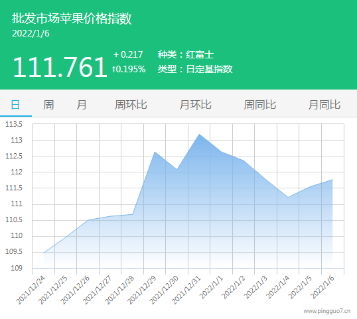Open the 月环比 tab
The width and height of the screenshot is (357, 319).
click(196, 105)
